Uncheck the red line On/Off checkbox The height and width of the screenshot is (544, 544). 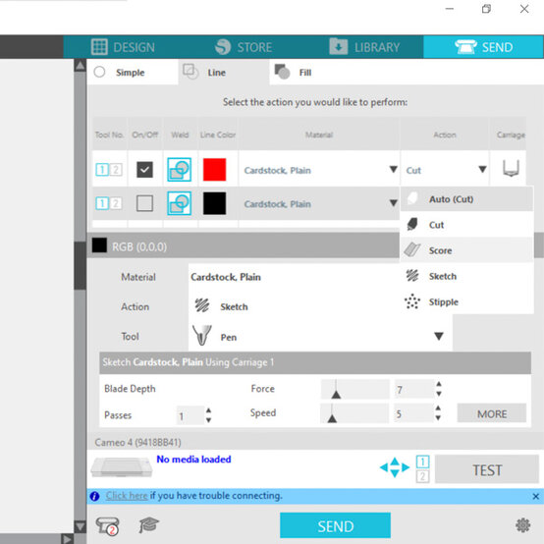point(144,170)
